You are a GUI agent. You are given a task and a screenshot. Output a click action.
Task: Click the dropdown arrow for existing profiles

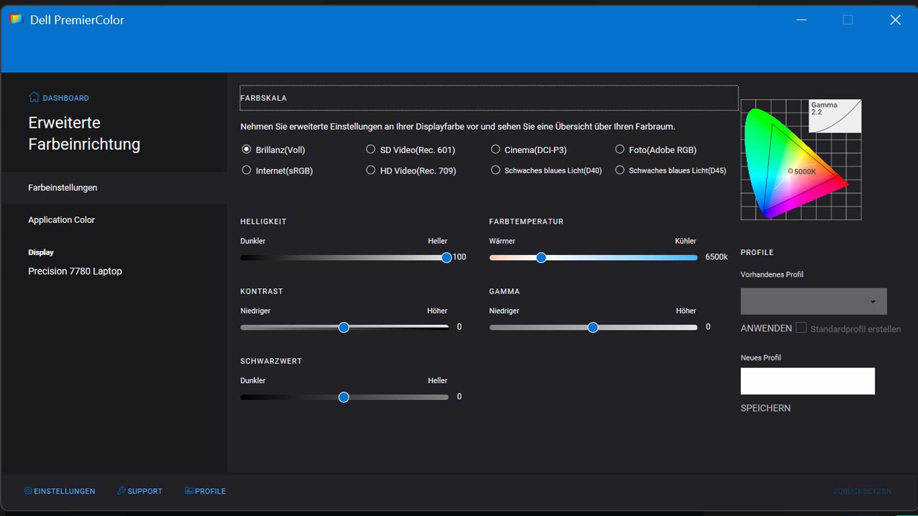[x=873, y=301]
